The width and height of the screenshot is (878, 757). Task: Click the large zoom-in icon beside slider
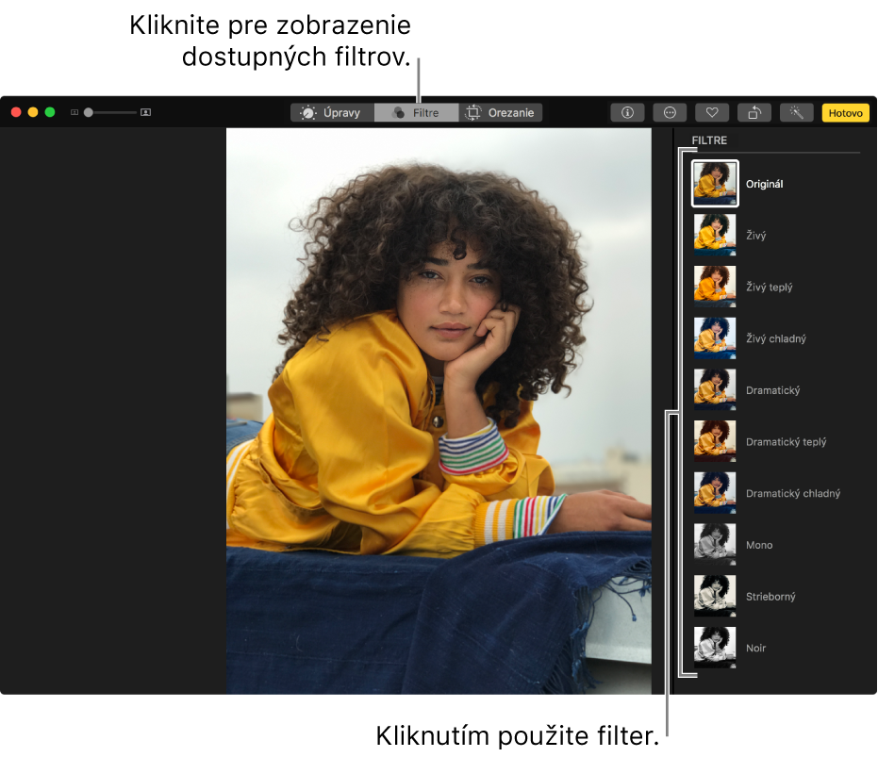pyautogui.click(x=145, y=112)
